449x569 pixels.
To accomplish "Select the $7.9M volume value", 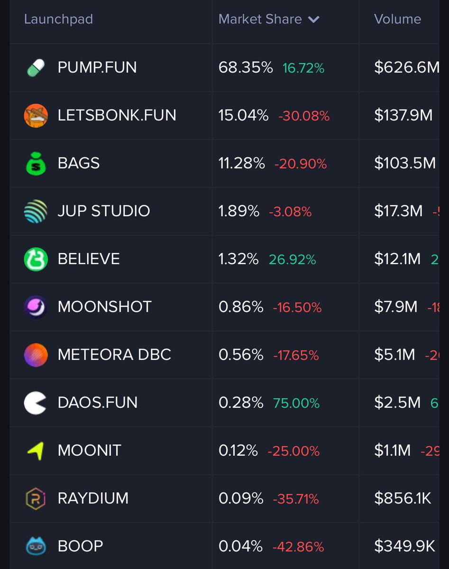I will coord(396,307).
